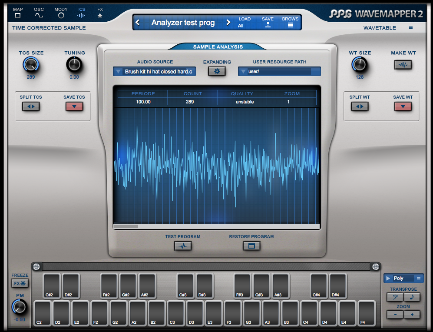The image size is (433, 332).
Task: Open the AUDIO SOURCE dropdown
Action: coord(154,72)
